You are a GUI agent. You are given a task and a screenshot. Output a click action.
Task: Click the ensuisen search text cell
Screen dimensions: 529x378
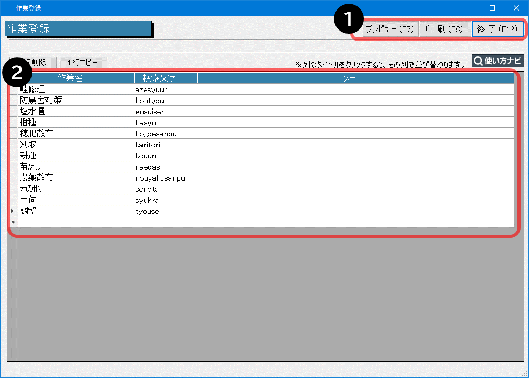coord(165,112)
